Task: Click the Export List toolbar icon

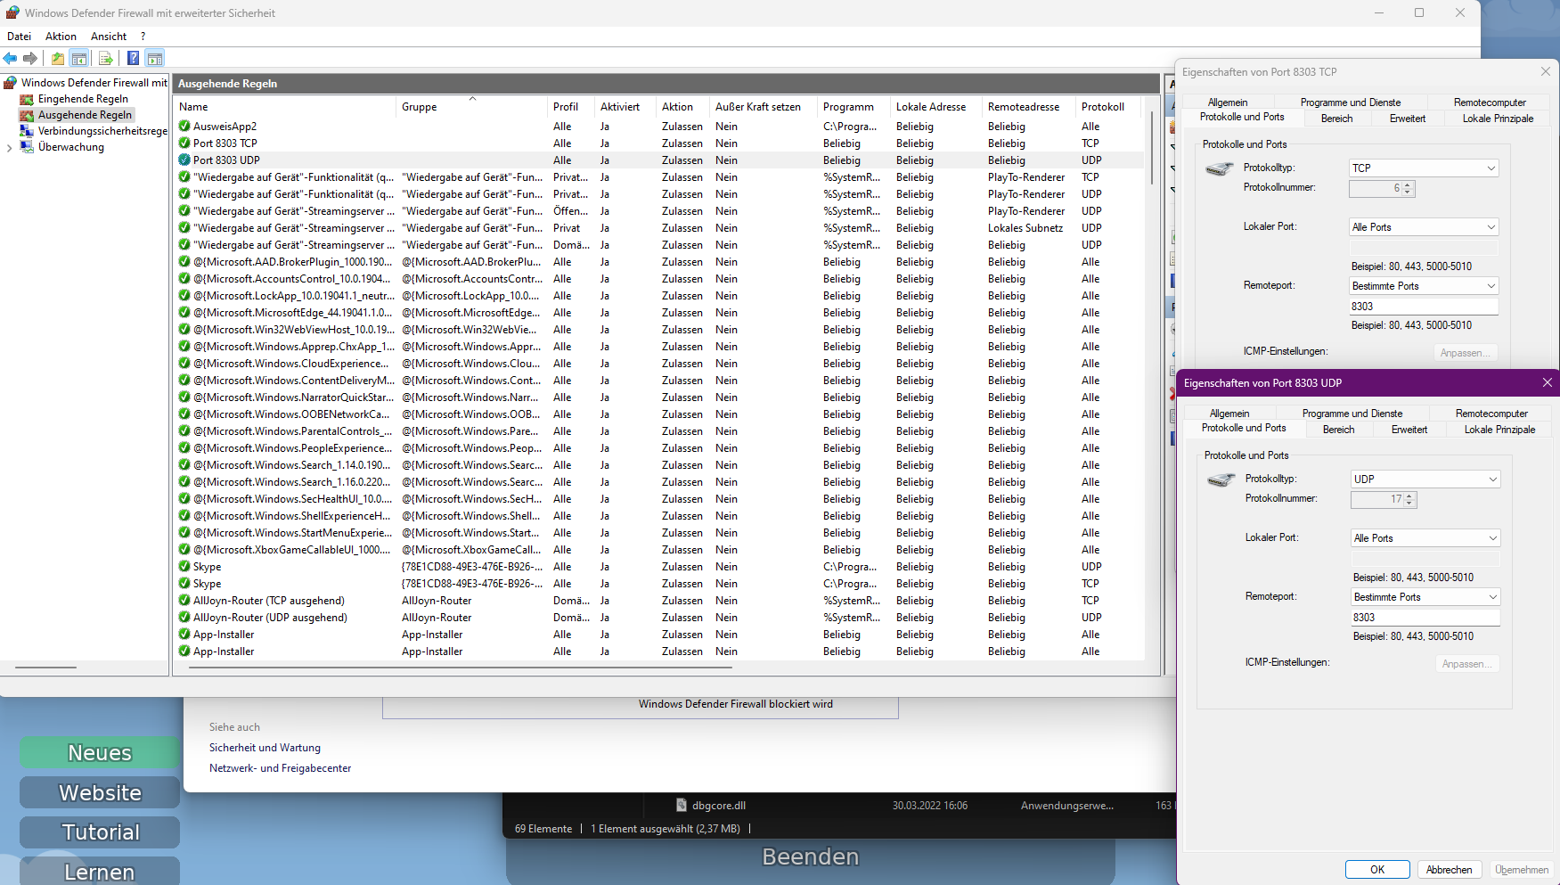Action: (x=105, y=59)
